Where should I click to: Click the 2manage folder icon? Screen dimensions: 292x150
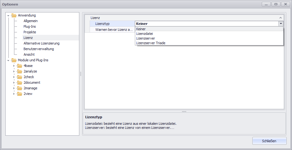coord(20,88)
